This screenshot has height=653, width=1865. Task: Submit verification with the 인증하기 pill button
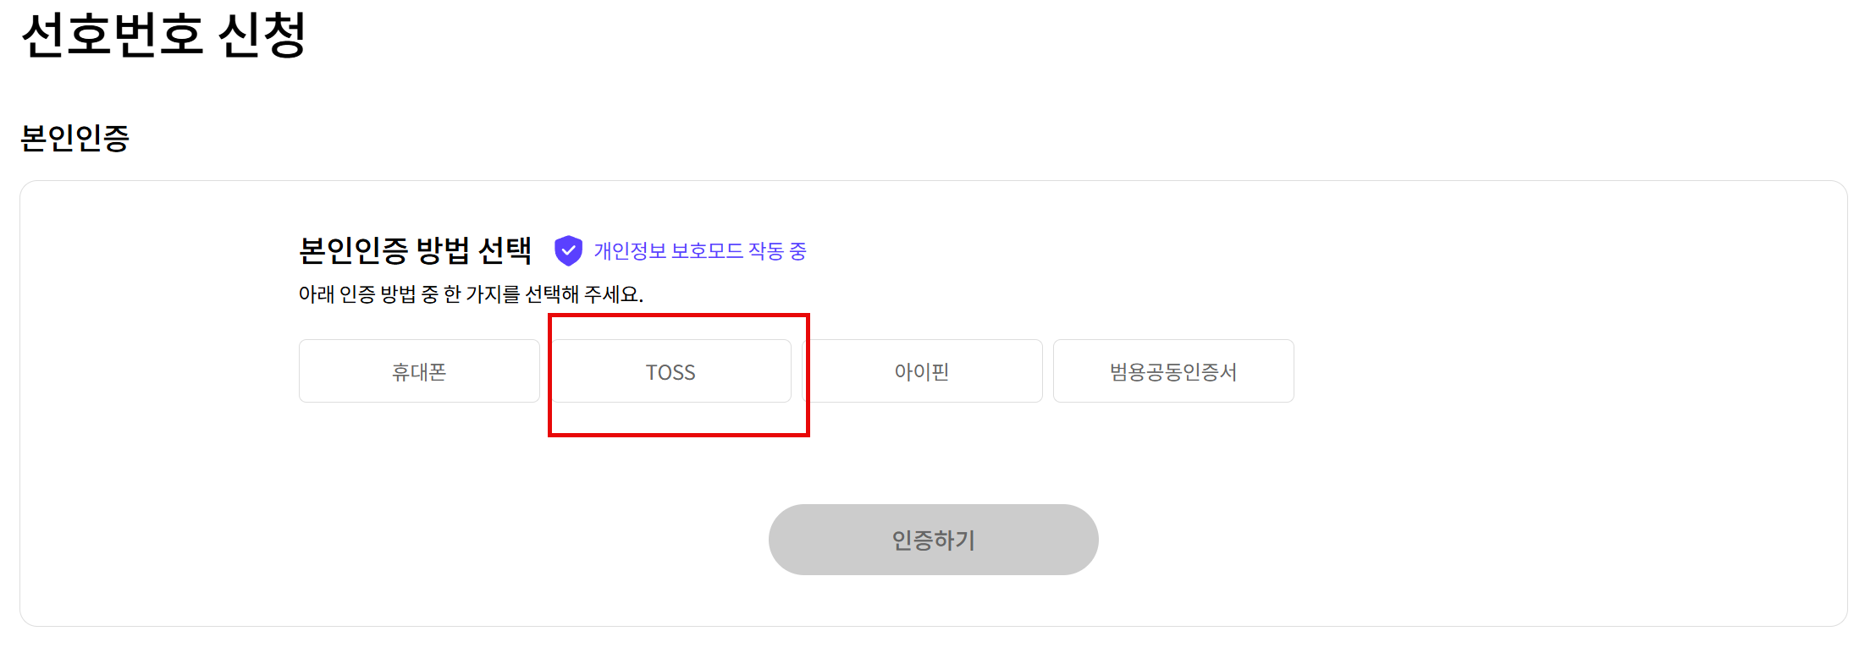pos(933,540)
